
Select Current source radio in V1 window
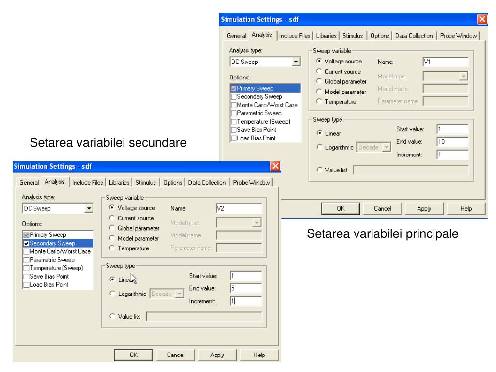(x=319, y=71)
